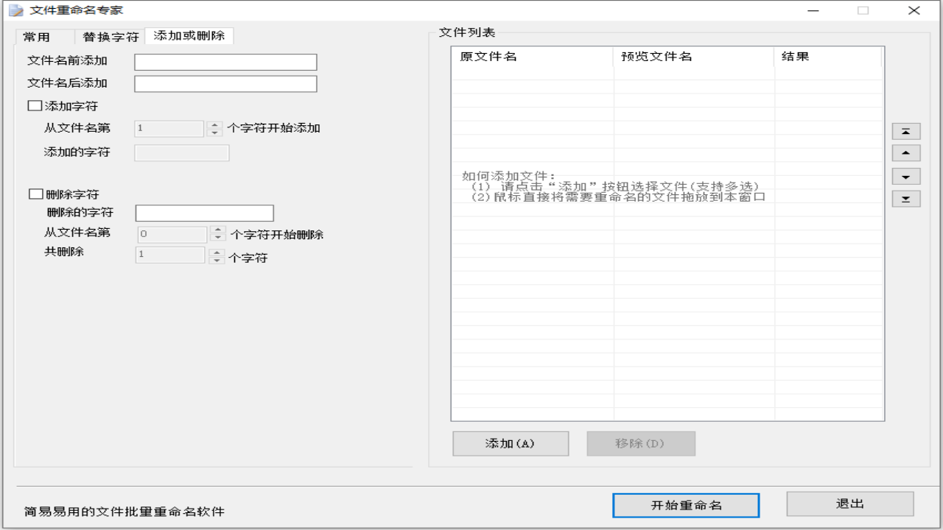Click the move-to-top arrow icon
Image resolution: width=943 pixels, height=530 pixels.
(x=905, y=131)
